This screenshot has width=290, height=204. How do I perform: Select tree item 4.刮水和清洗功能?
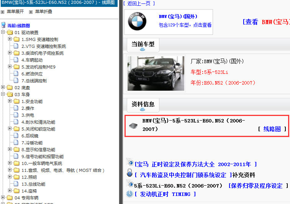38,122
